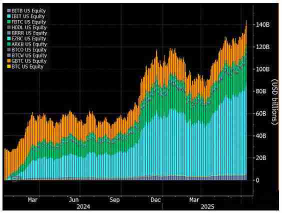The width and height of the screenshot is (282, 213).
Task: Click the 2025 year label on the axis
Action: coord(207,206)
